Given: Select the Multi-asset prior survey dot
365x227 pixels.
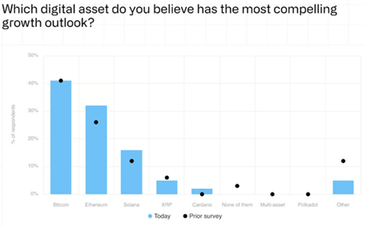Looking at the screenshot, I should 272,194.
